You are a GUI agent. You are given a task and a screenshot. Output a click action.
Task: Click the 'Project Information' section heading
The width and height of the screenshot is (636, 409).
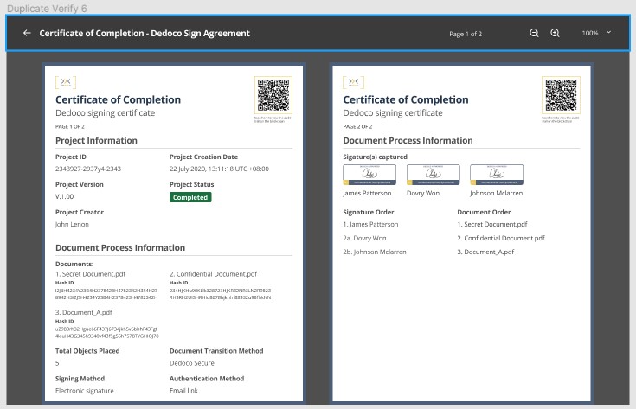[x=96, y=141]
